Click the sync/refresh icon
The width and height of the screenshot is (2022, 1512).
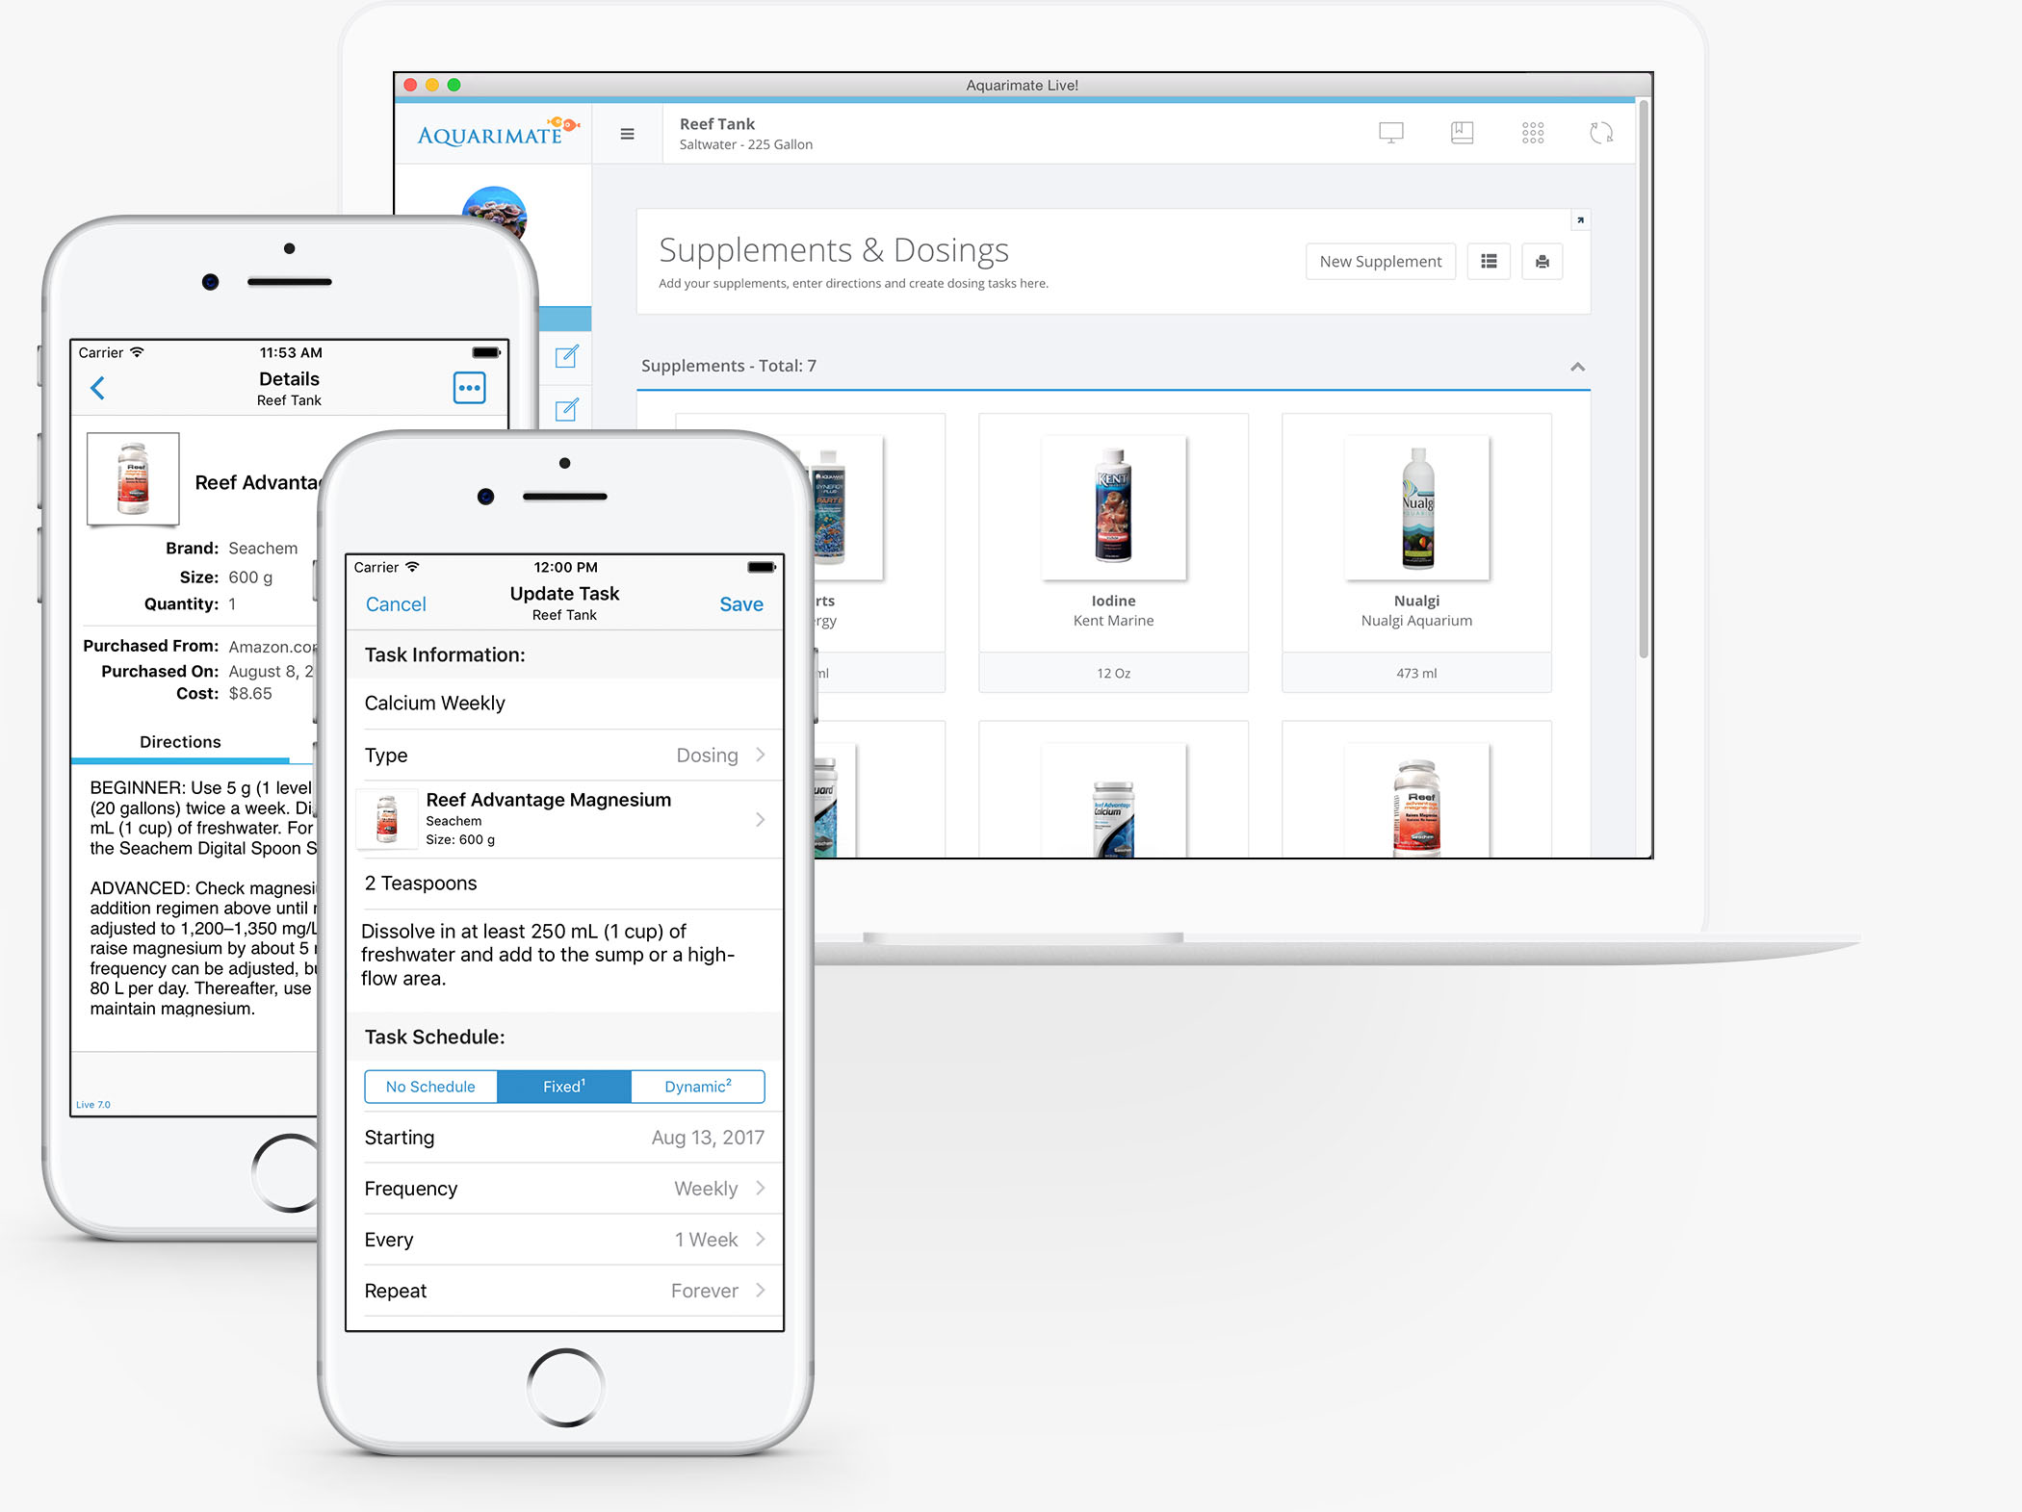[x=1601, y=134]
